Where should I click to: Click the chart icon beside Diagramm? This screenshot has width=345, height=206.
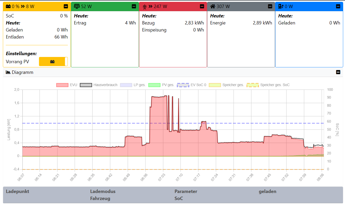pyautogui.click(x=8, y=72)
